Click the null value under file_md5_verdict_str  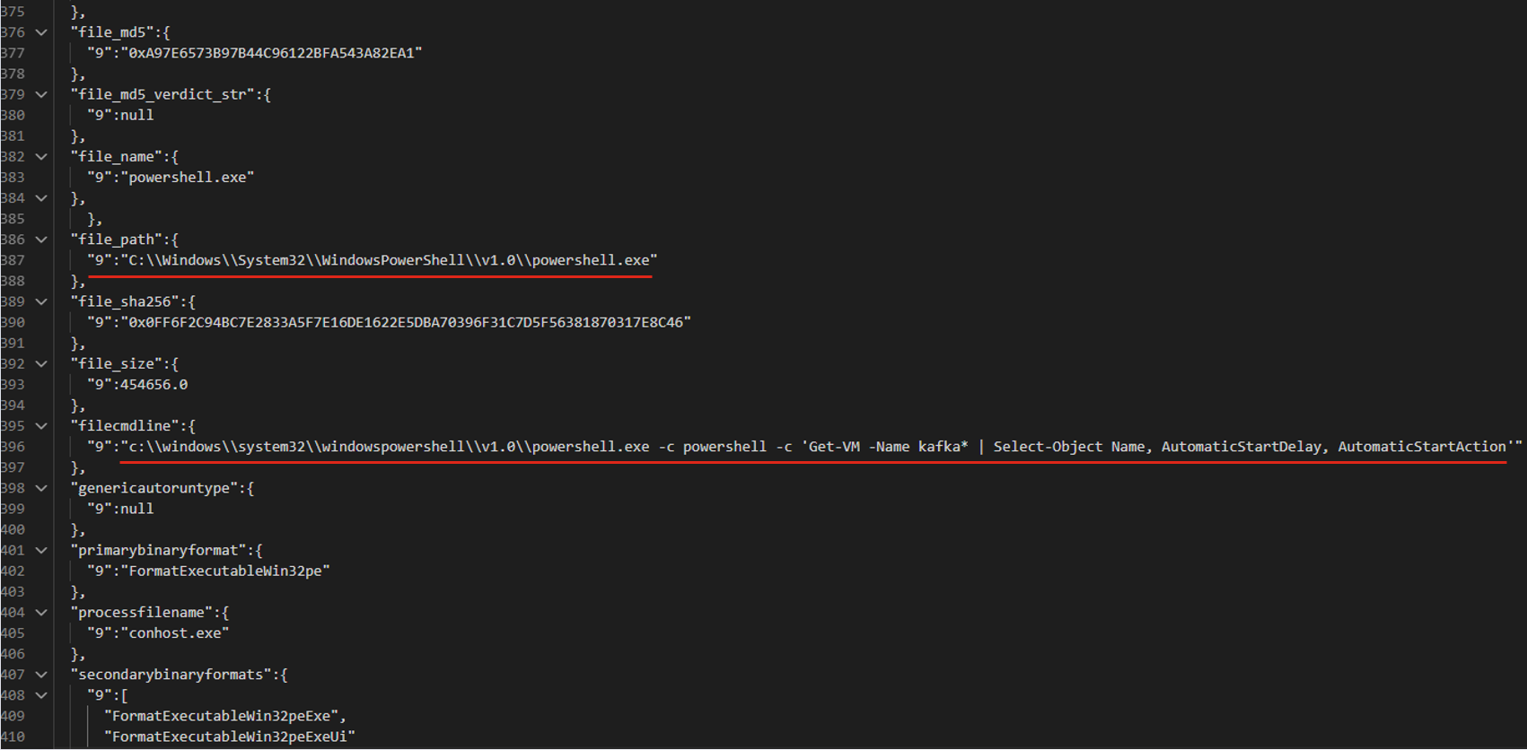point(137,115)
